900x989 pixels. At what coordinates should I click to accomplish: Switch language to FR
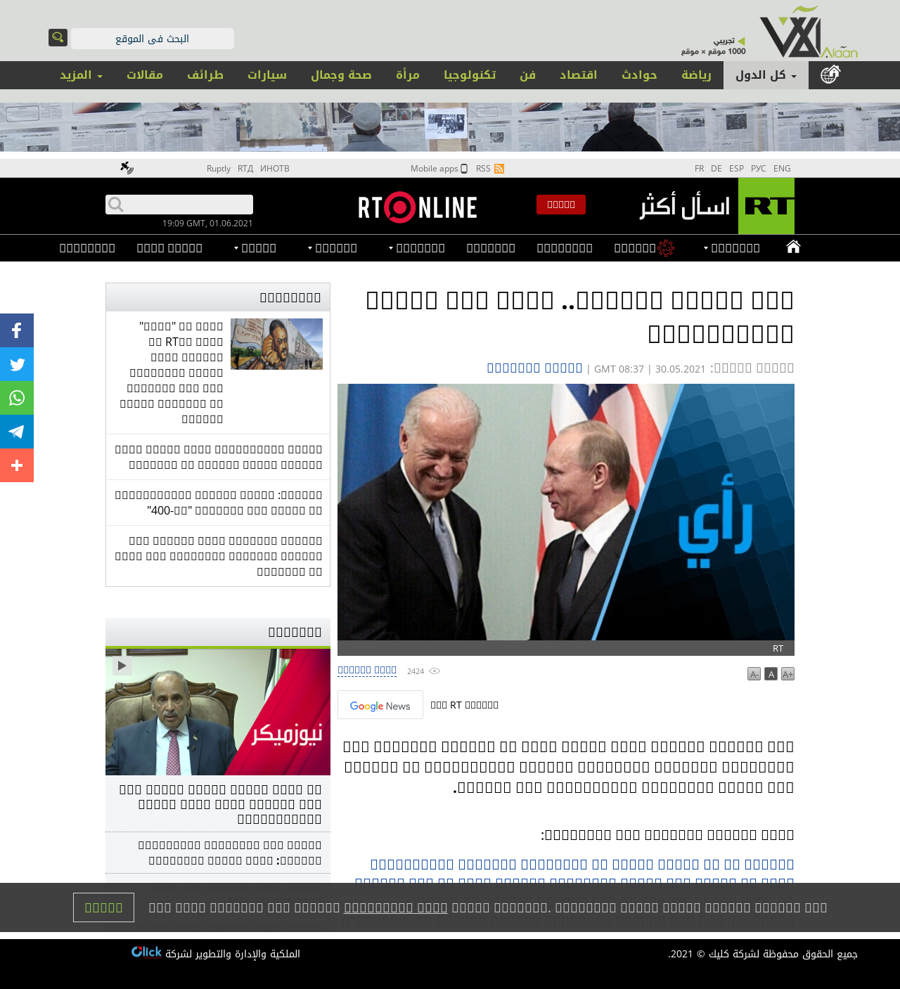[699, 169]
